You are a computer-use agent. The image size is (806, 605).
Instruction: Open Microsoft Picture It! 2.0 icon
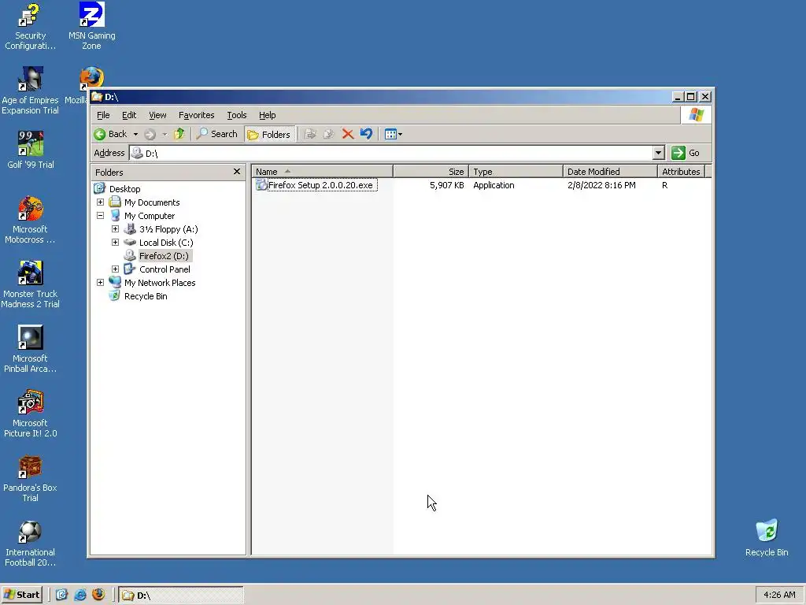click(30, 414)
